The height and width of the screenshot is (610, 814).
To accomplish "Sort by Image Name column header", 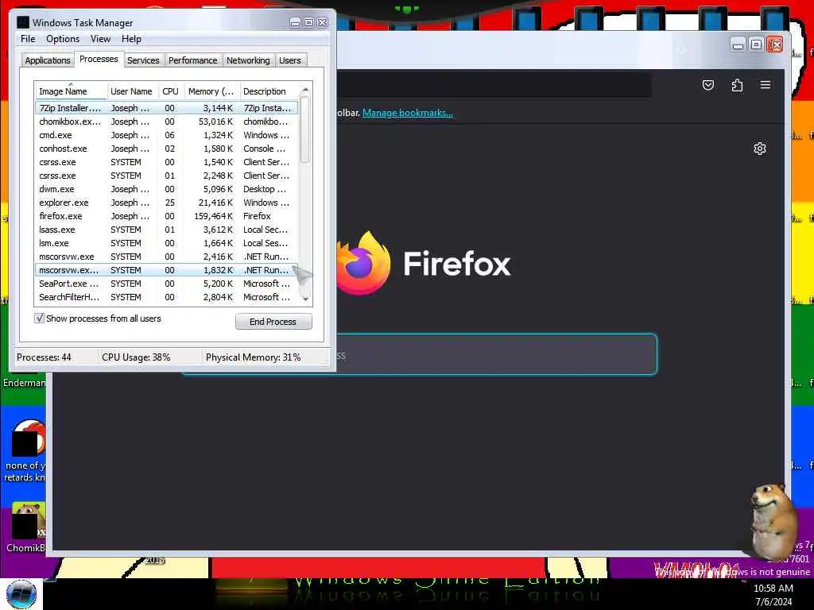I will 71,91.
